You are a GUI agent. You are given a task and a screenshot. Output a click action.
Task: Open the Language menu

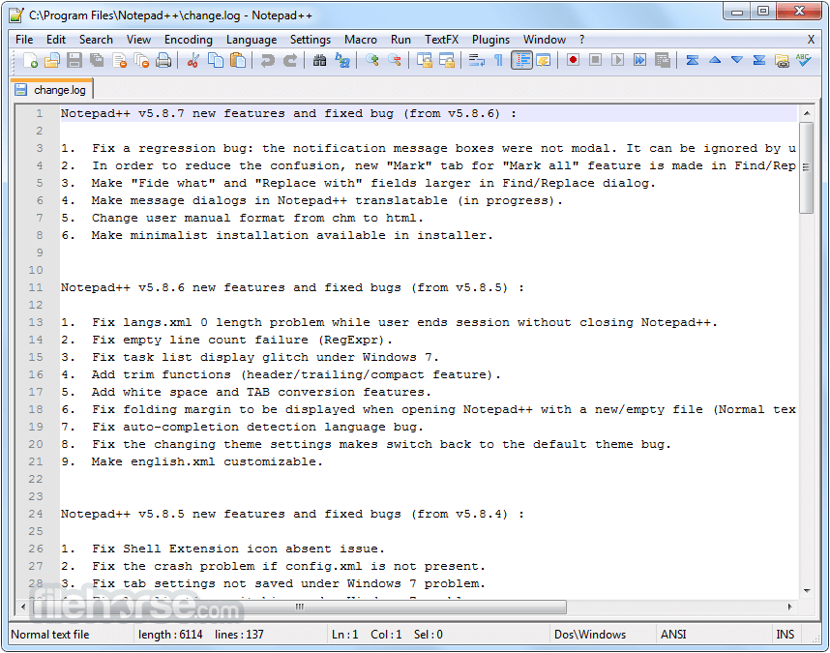coord(252,40)
